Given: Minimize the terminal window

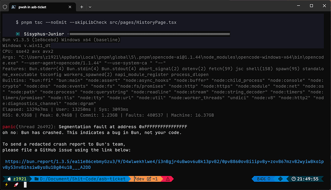Looking at the screenshot, I should (298, 6).
